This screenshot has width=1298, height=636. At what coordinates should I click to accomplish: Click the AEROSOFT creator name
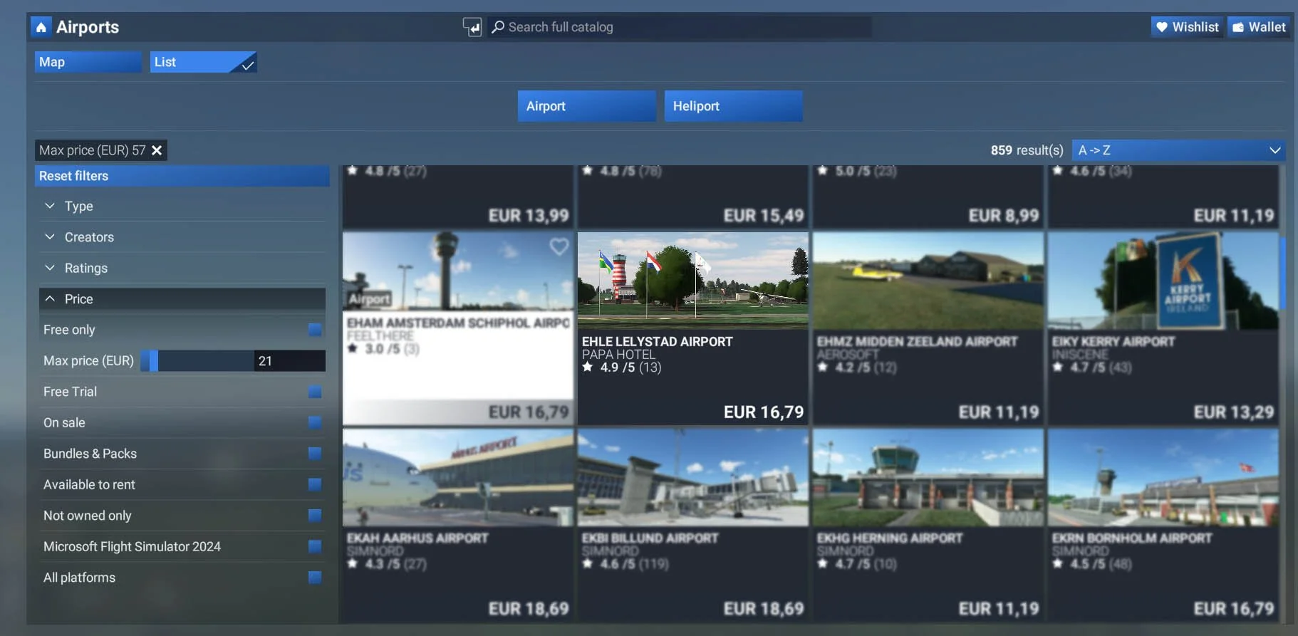(x=848, y=355)
